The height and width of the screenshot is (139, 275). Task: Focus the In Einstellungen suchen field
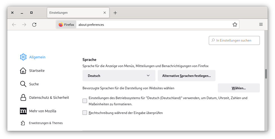click(x=234, y=40)
